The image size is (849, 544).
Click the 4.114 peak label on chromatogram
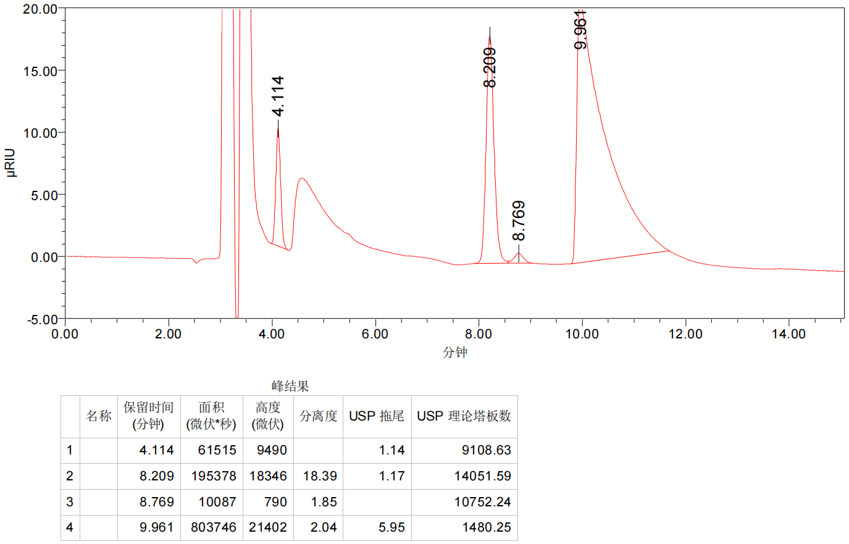click(278, 96)
